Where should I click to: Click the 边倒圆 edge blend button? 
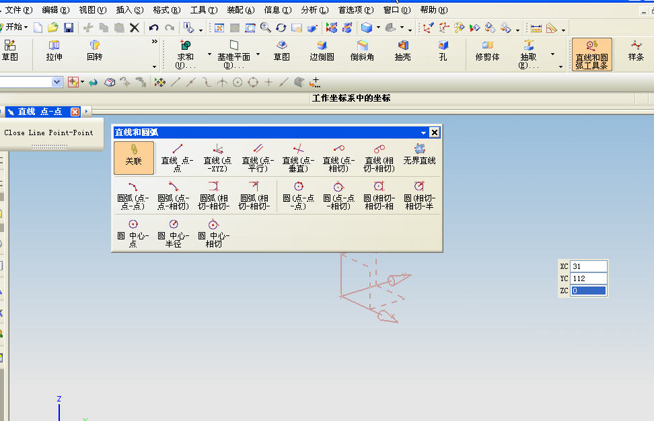point(322,51)
